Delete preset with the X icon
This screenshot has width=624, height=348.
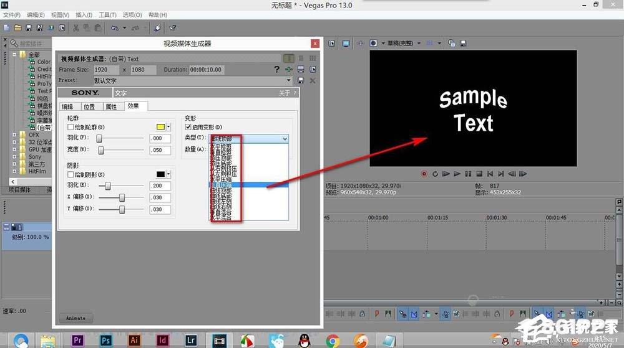click(x=313, y=80)
